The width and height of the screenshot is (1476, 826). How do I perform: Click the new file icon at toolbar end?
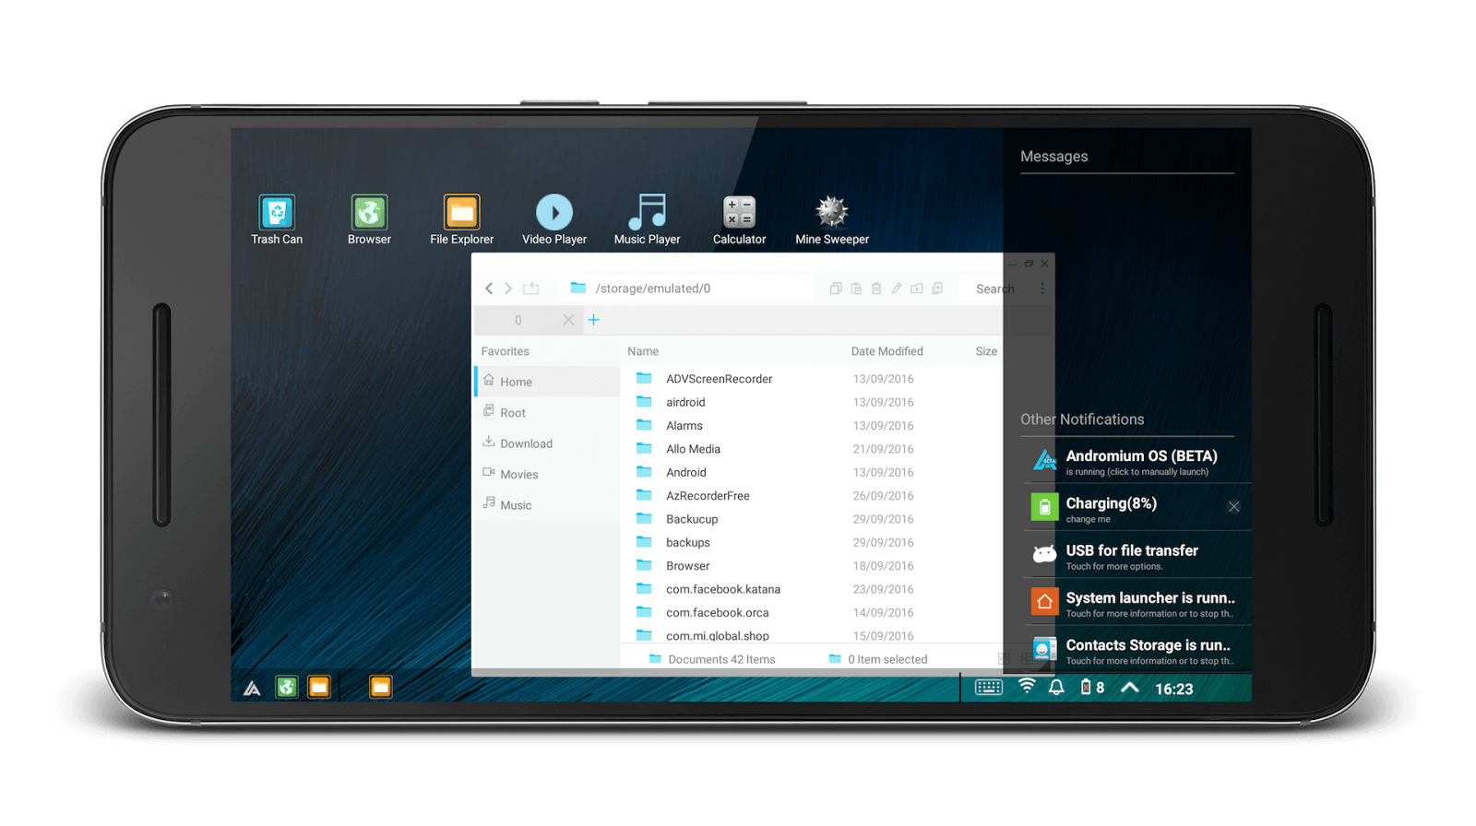pyautogui.click(x=937, y=289)
